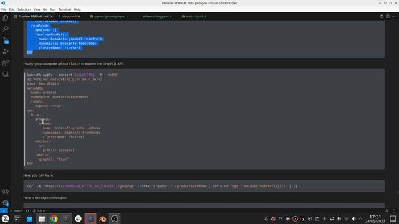The width and height of the screenshot is (399, 224).
Task: Click the kubectl apply command line
Action: (72, 75)
